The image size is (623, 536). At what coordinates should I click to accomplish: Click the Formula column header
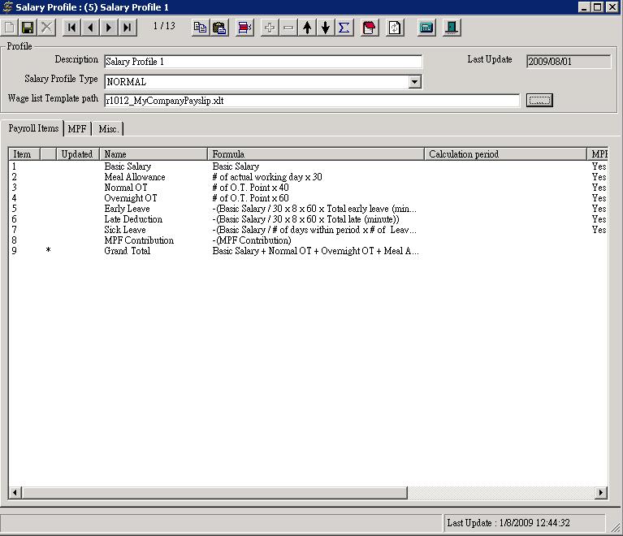(x=316, y=154)
